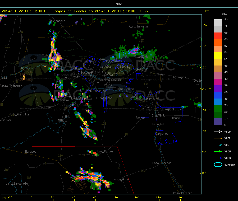
Task: Click the 'Carmensa' map label
Action: pos(162,134)
